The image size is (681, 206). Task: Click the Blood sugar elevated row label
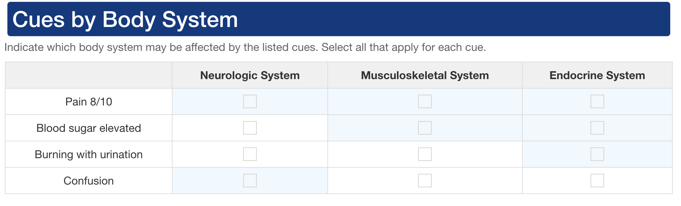[x=89, y=128]
